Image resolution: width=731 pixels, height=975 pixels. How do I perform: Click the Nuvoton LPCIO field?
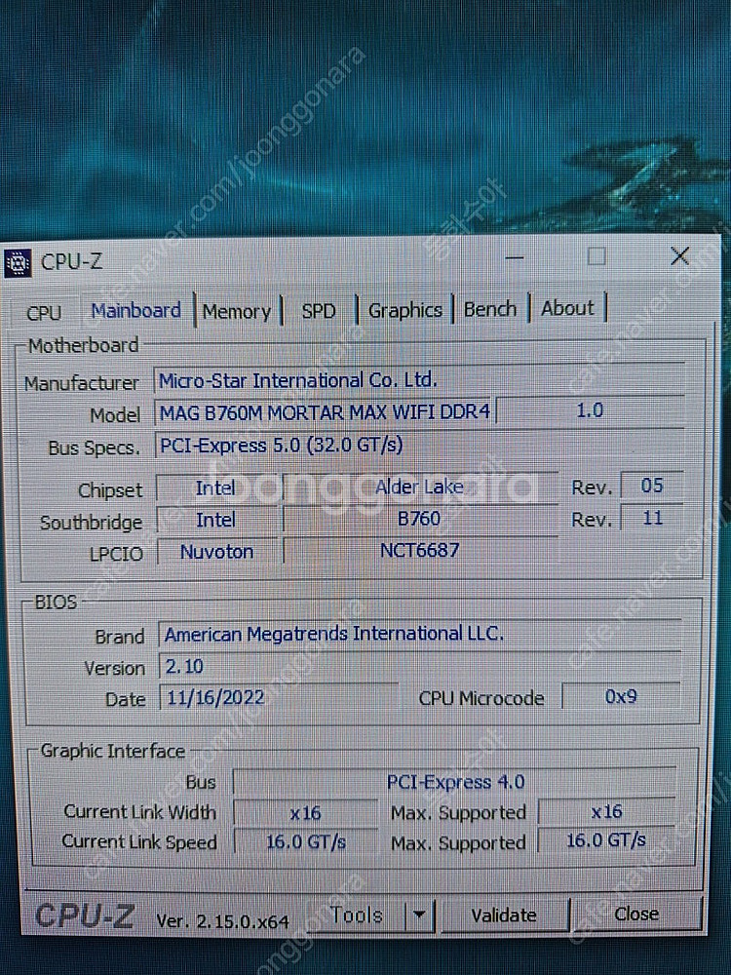(x=217, y=552)
